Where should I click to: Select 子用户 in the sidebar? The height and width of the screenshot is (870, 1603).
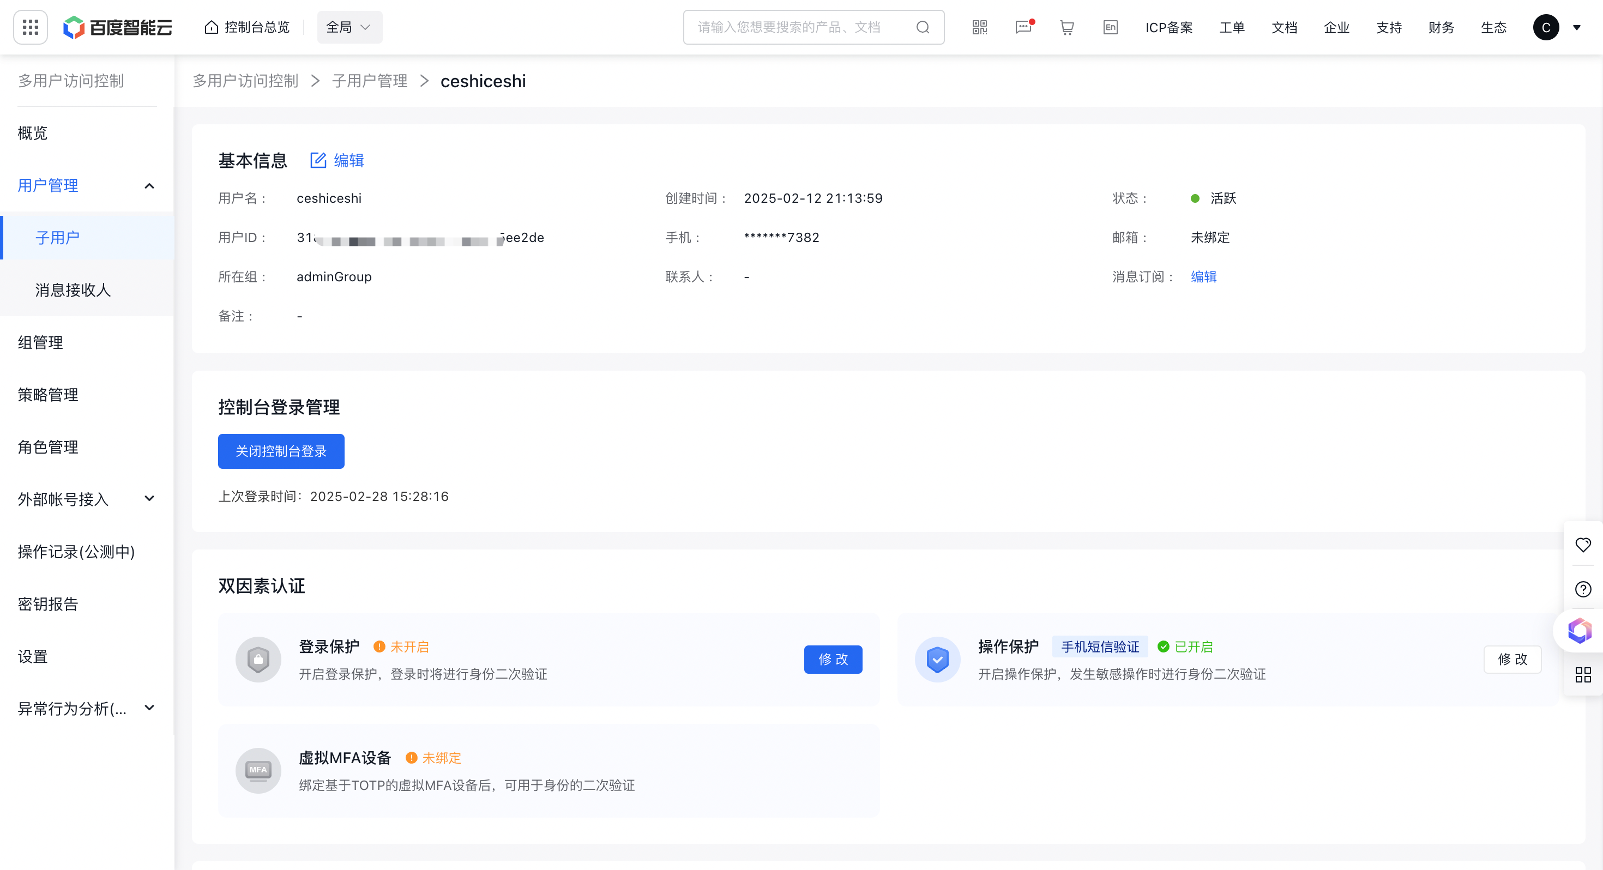click(x=87, y=238)
